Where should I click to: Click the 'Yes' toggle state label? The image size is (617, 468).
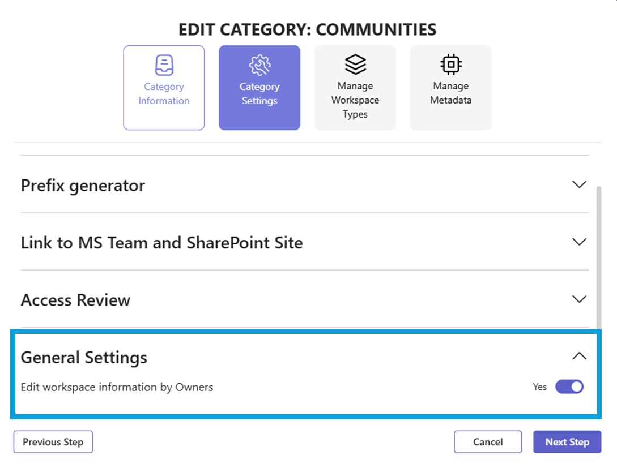[539, 387]
